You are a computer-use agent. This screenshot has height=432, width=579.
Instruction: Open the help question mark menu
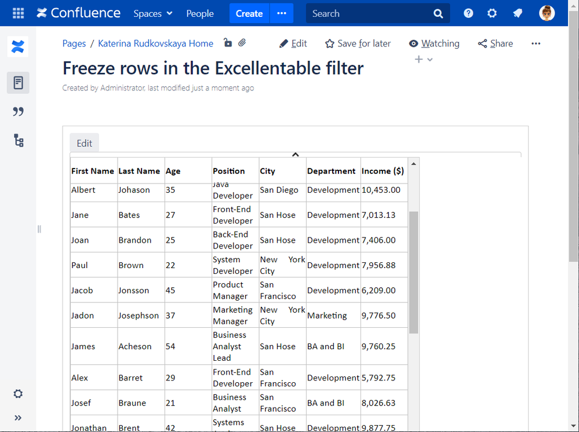click(x=468, y=13)
